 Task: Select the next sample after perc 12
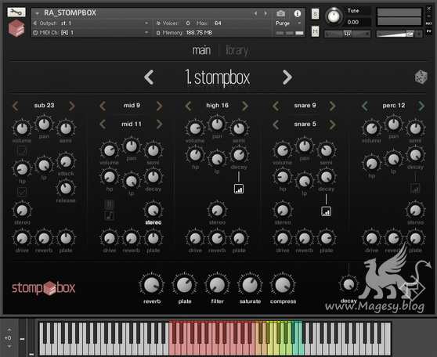pyautogui.click(x=421, y=106)
